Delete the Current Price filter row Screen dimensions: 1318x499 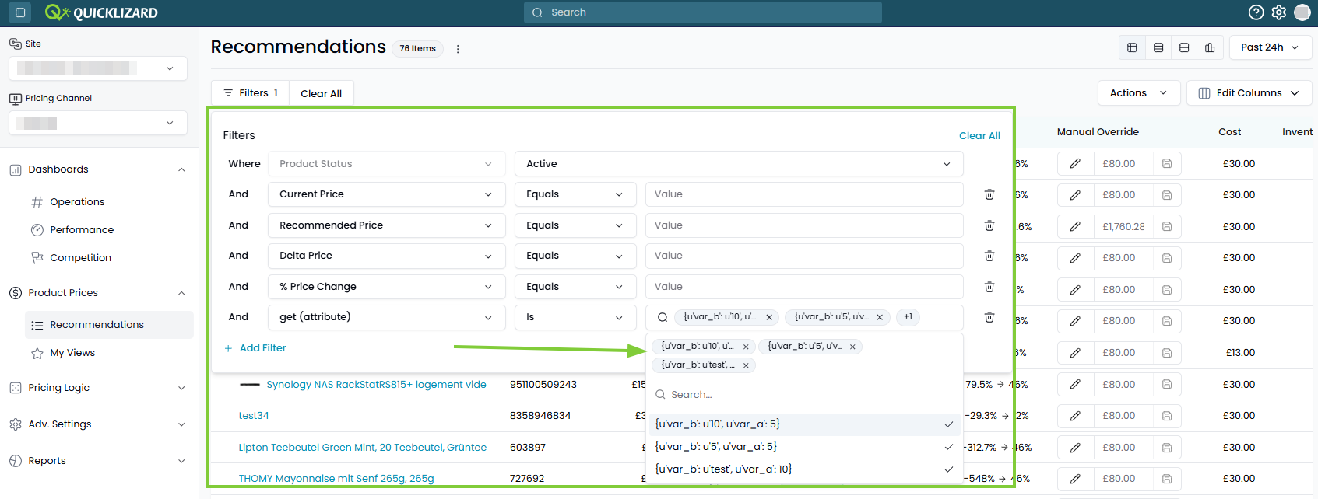point(989,194)
